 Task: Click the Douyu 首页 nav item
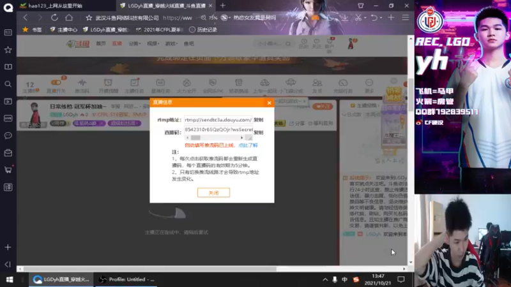pos(101,43)
